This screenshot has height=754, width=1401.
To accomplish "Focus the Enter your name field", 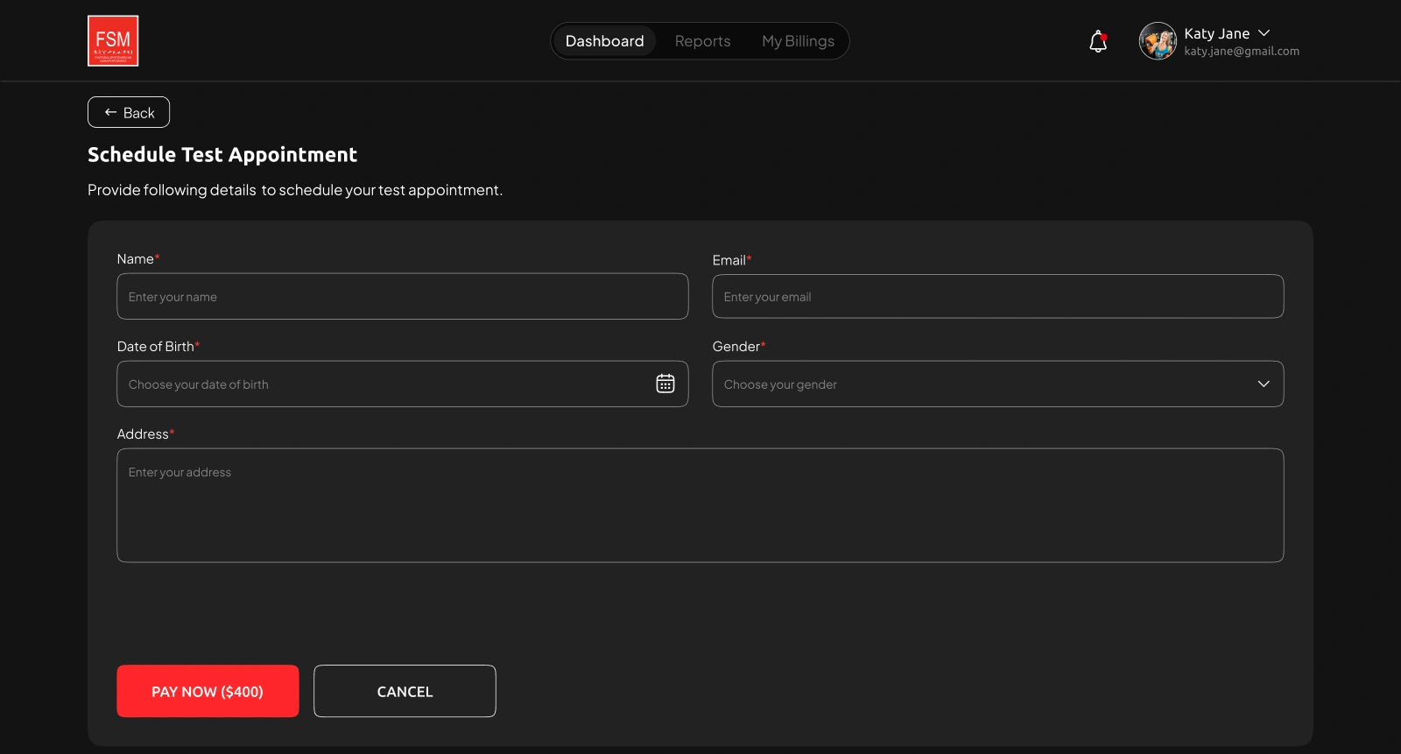I will pyautogui.click(x=403, y=296).
